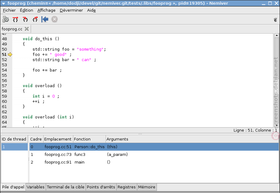Select frame 0 Person::do_this row

[x=154, y=147]
